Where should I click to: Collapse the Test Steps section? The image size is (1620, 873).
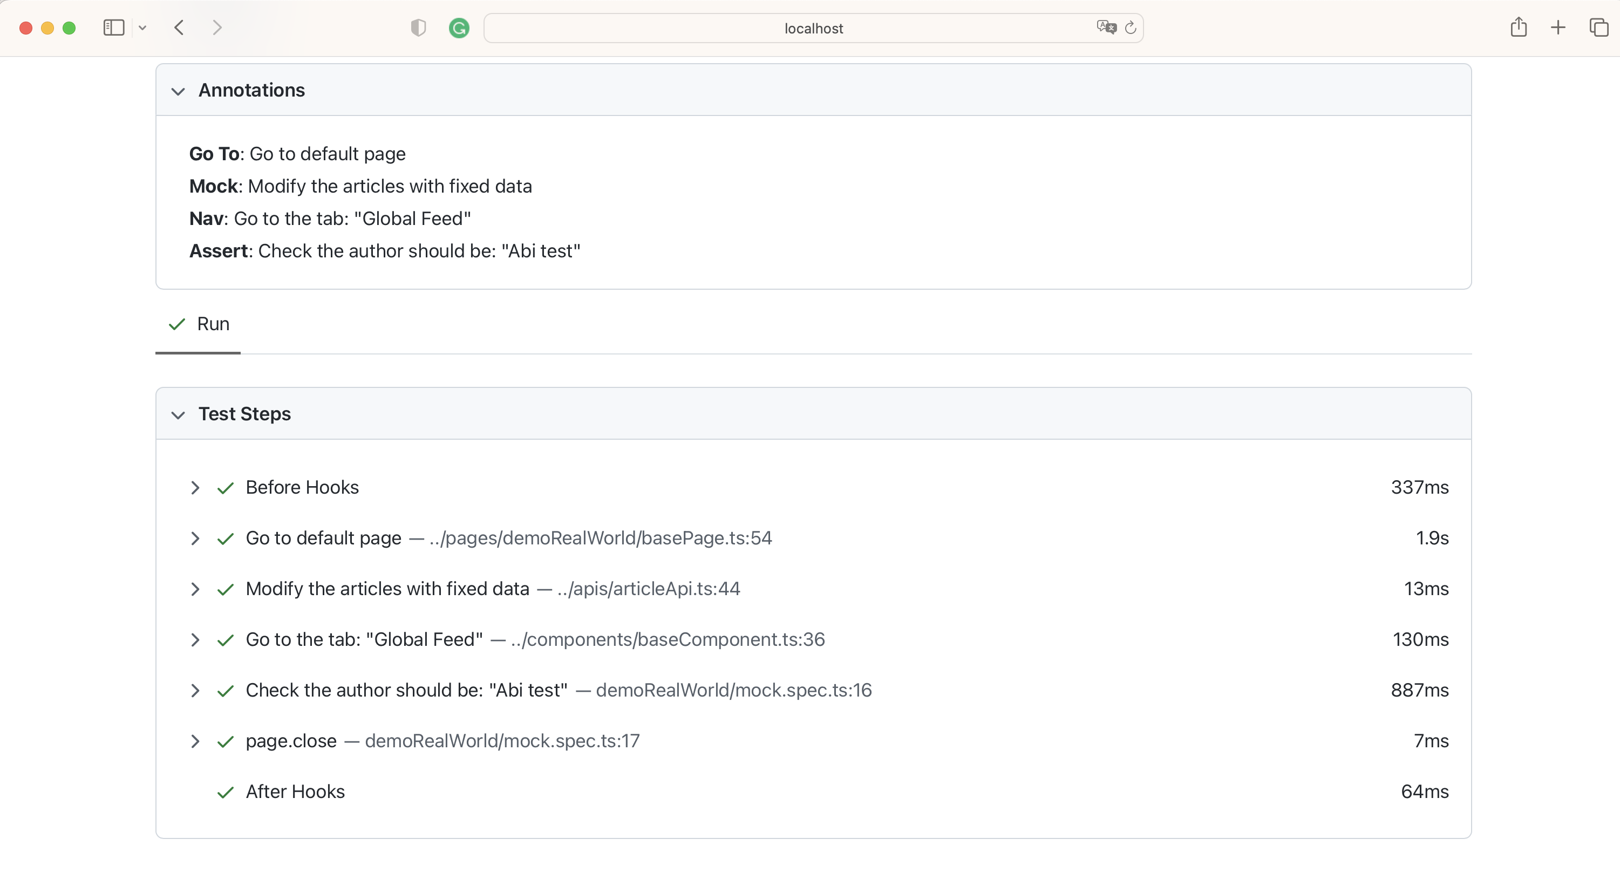point(178,416)
